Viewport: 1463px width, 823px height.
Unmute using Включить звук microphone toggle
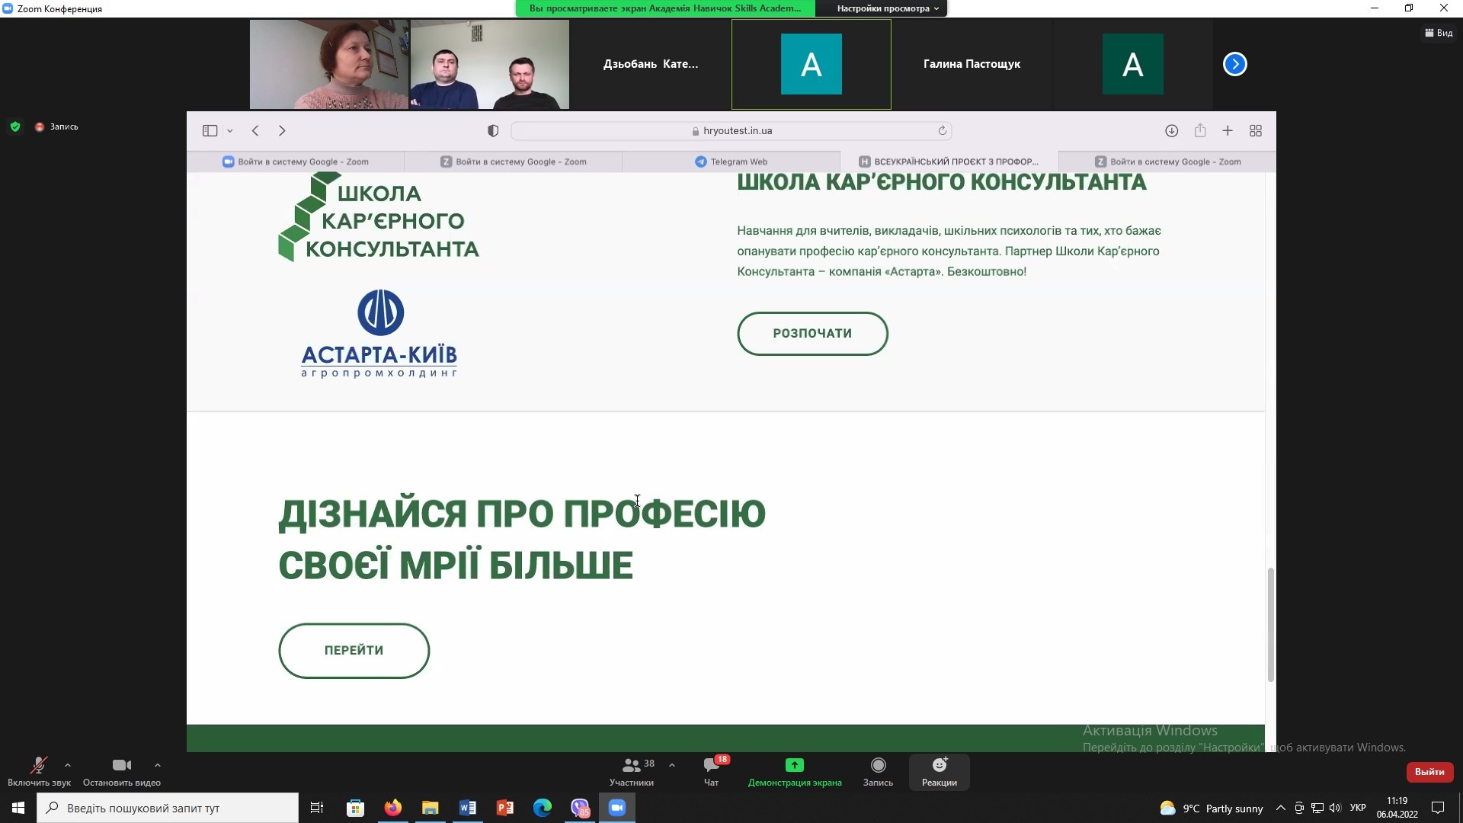click(x=38, y=765)
